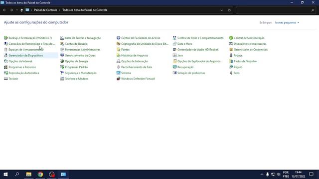The width and height of the screenshot is (319, 179).
Task: Open Contas de Usuário icon
Action: [x=62, y=44]
